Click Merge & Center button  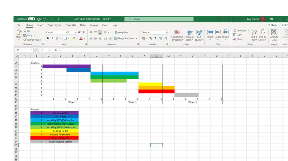pyautogui.click(x=124, y=38)
